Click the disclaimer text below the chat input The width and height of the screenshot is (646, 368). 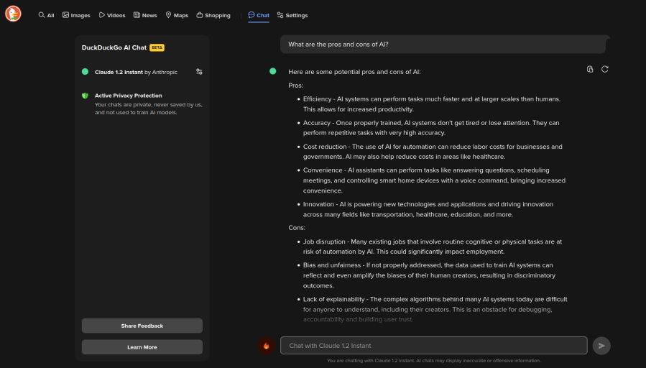pos(434,361)
